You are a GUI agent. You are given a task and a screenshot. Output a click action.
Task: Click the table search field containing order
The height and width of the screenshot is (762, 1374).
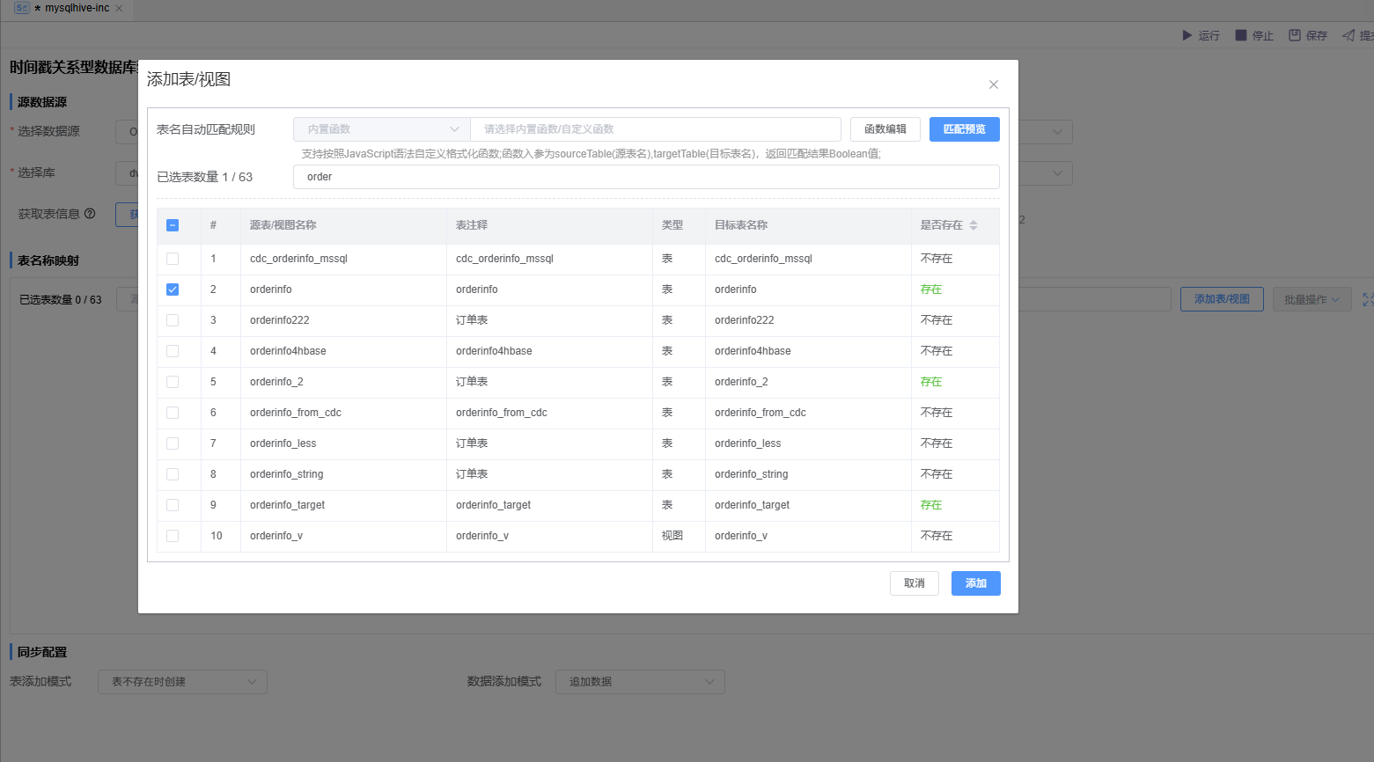coord(646,177)
